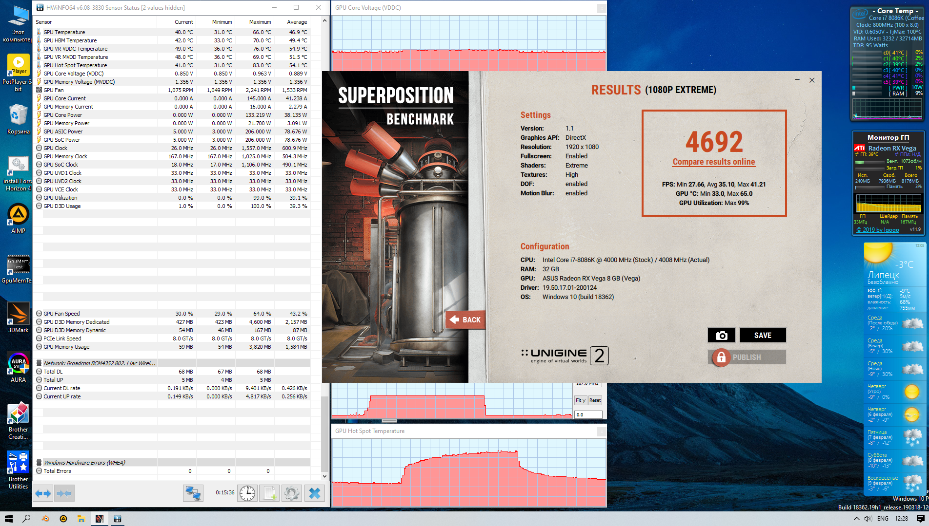Open the AIMP desktop icon

(x=18, y=219)
